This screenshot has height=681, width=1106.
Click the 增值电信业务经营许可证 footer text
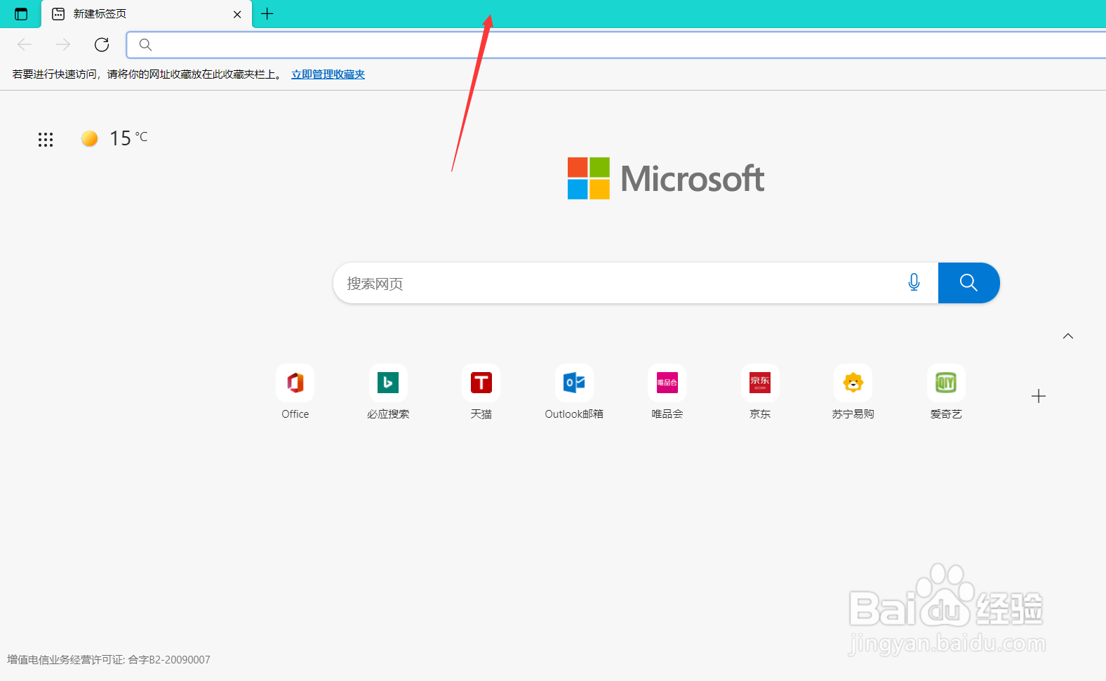click(109, 660)
